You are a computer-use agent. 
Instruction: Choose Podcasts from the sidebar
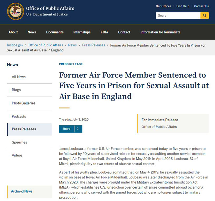coord(19,116)
